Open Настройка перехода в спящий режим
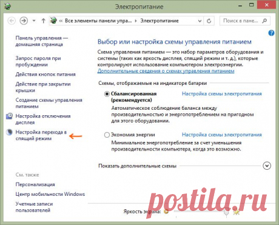 [x=41, y=135]
